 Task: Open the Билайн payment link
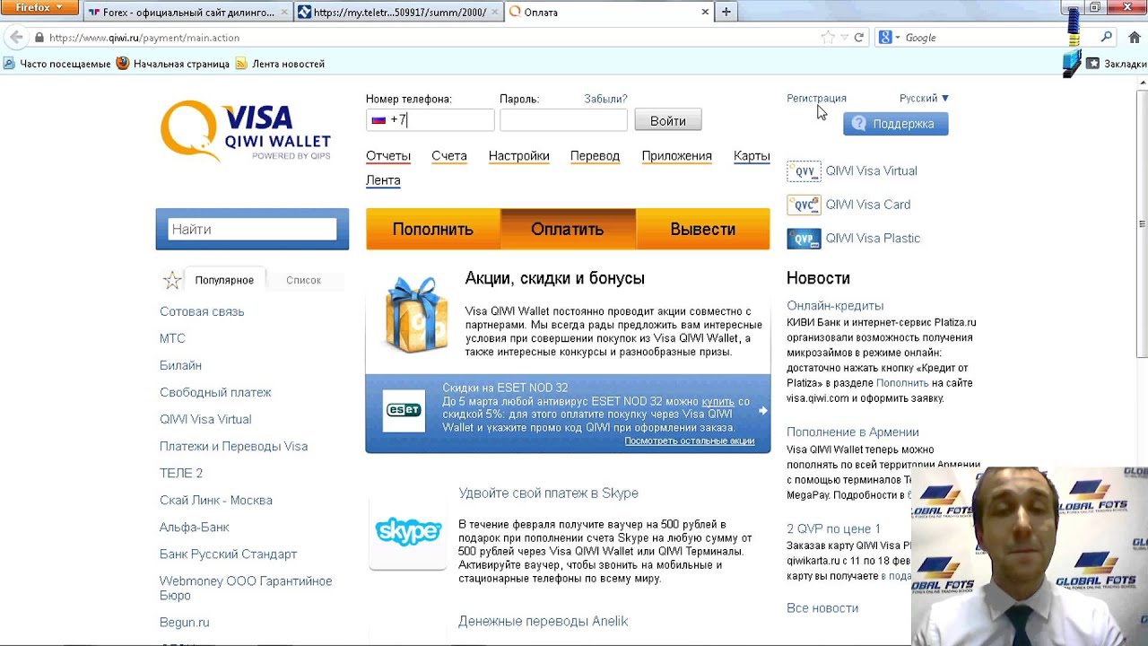point(180,365)
